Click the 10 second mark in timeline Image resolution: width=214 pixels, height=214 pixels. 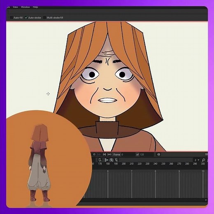pos(203,171)
